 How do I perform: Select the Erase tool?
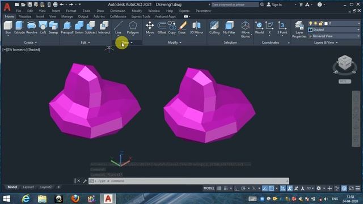click(182, 27)
